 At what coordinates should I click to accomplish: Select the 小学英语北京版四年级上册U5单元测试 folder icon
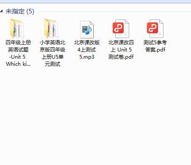tap(51, 29)
